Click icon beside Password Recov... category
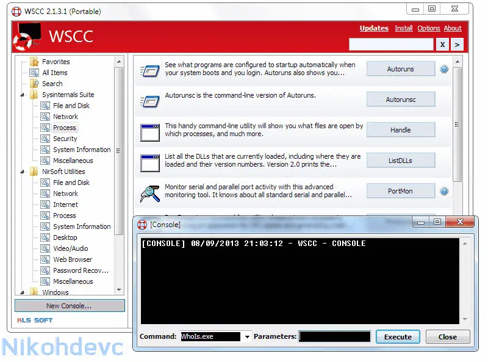488x362 pixels. 45,270
